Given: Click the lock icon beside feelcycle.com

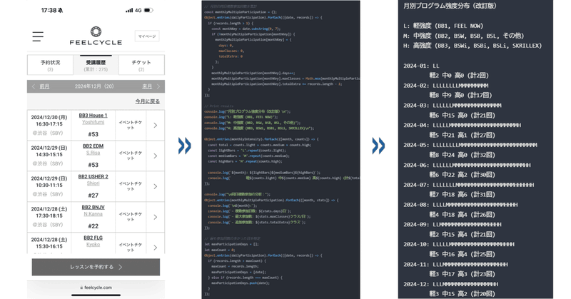Looking at the screenshot, I should tap(81, 288).
